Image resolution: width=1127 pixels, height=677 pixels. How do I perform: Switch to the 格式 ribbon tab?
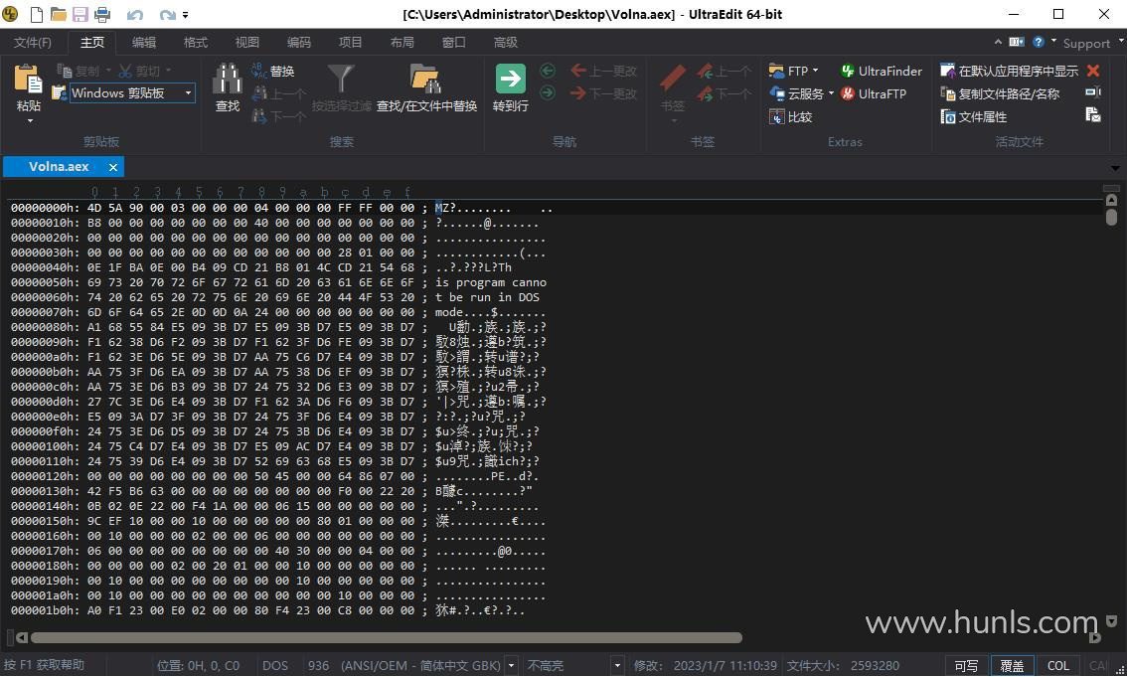tap(196, 43)
